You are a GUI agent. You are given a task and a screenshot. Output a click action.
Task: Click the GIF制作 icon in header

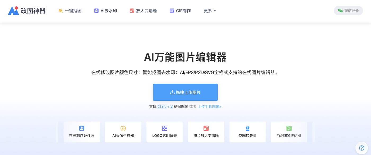click(172, 11)
